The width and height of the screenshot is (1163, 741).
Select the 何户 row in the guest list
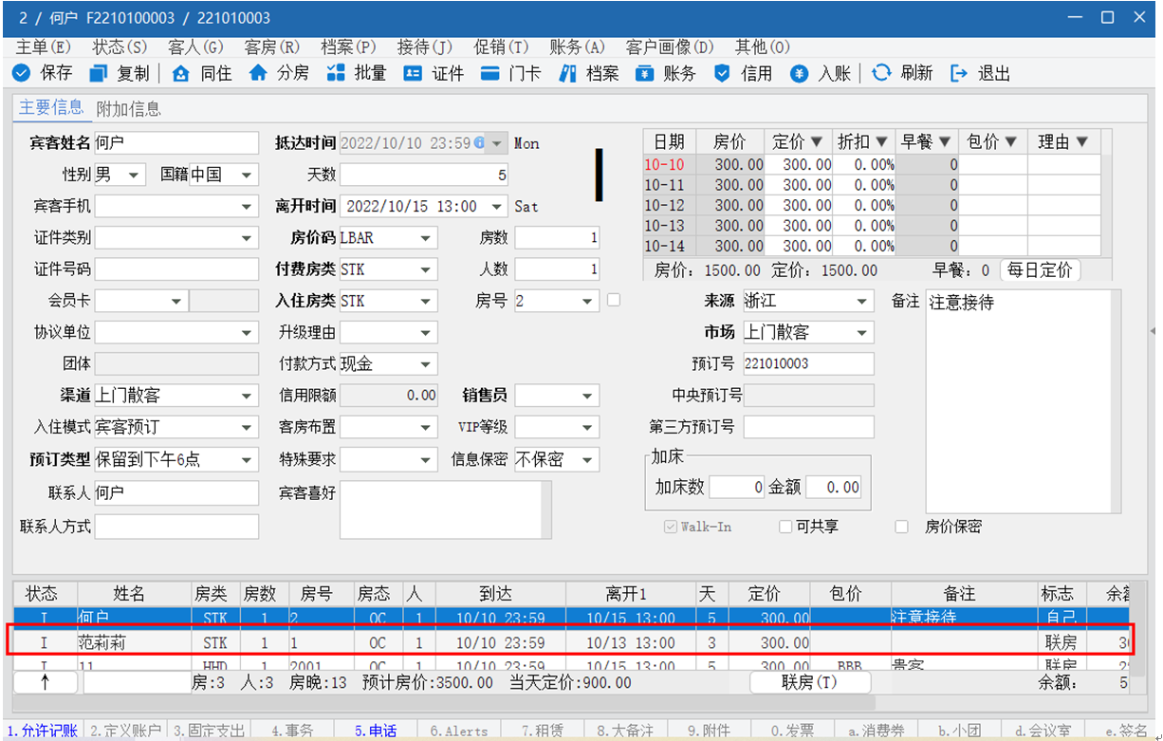(569, 619)
